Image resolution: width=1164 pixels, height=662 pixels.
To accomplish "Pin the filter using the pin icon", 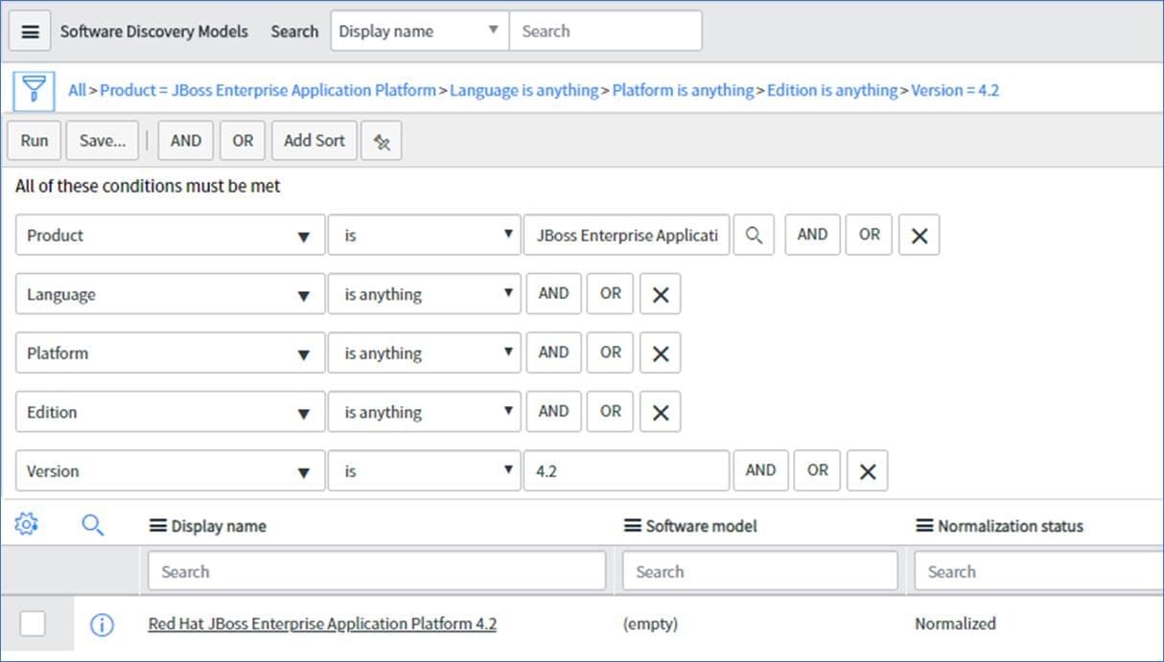I will [382, 140].
